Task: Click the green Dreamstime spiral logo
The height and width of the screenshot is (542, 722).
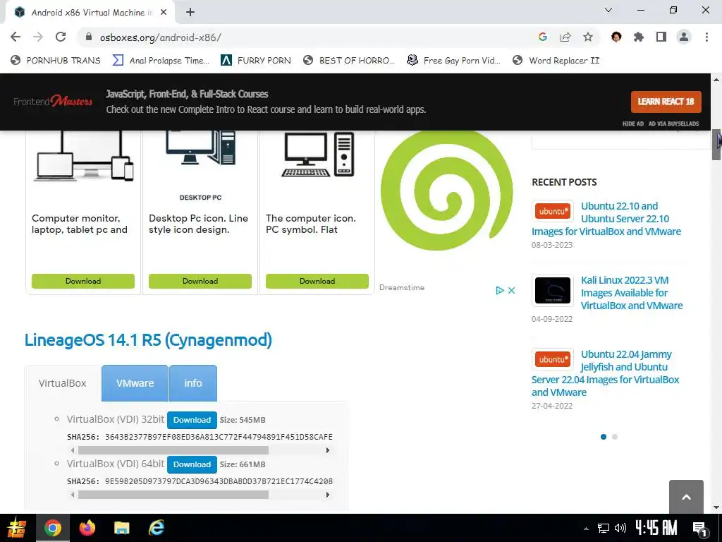Action: pos(446,191)
